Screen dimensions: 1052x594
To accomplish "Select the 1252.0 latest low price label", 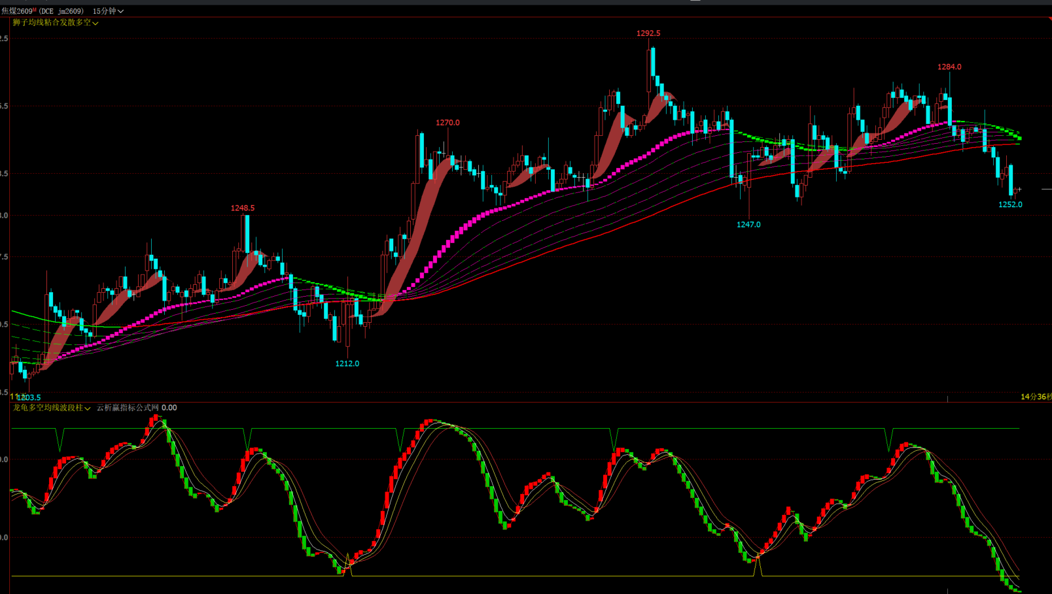I will coord(1009,205).
